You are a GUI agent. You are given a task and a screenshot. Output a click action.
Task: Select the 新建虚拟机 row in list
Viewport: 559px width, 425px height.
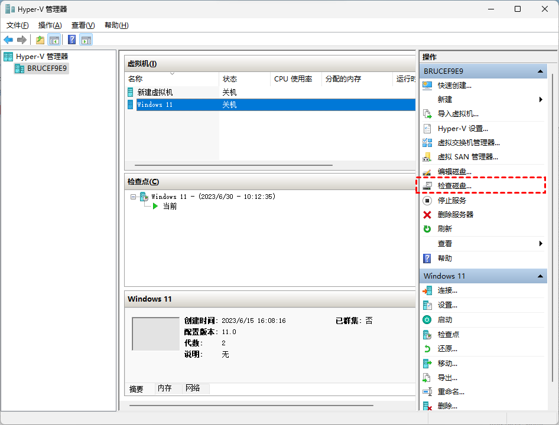point(155,93)
